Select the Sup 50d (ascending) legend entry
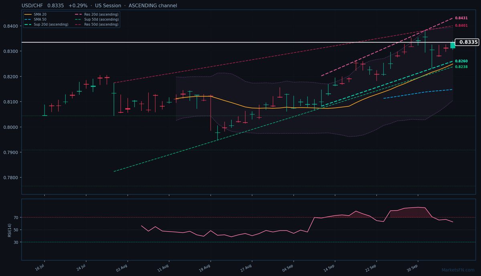Screen dimensions: 481x276 [96, 19]
